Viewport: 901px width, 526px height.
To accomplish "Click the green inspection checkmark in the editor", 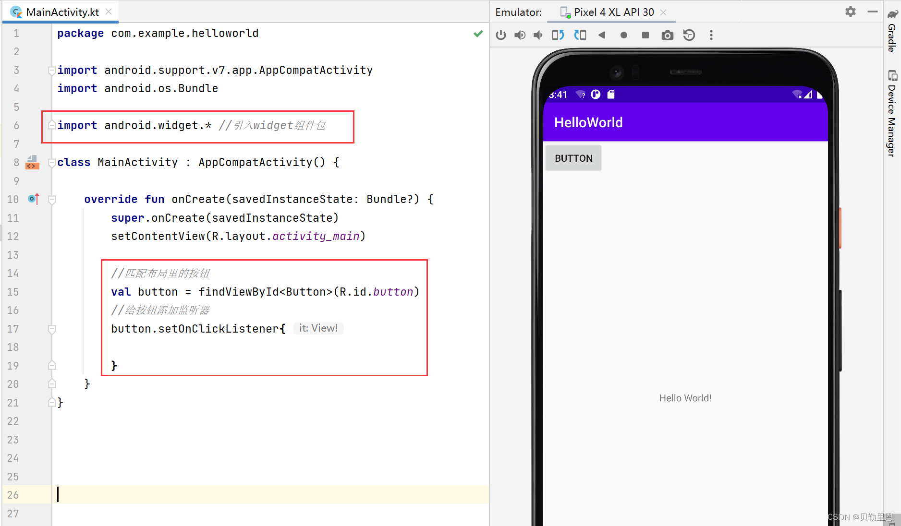I will [x=478, y=34].
